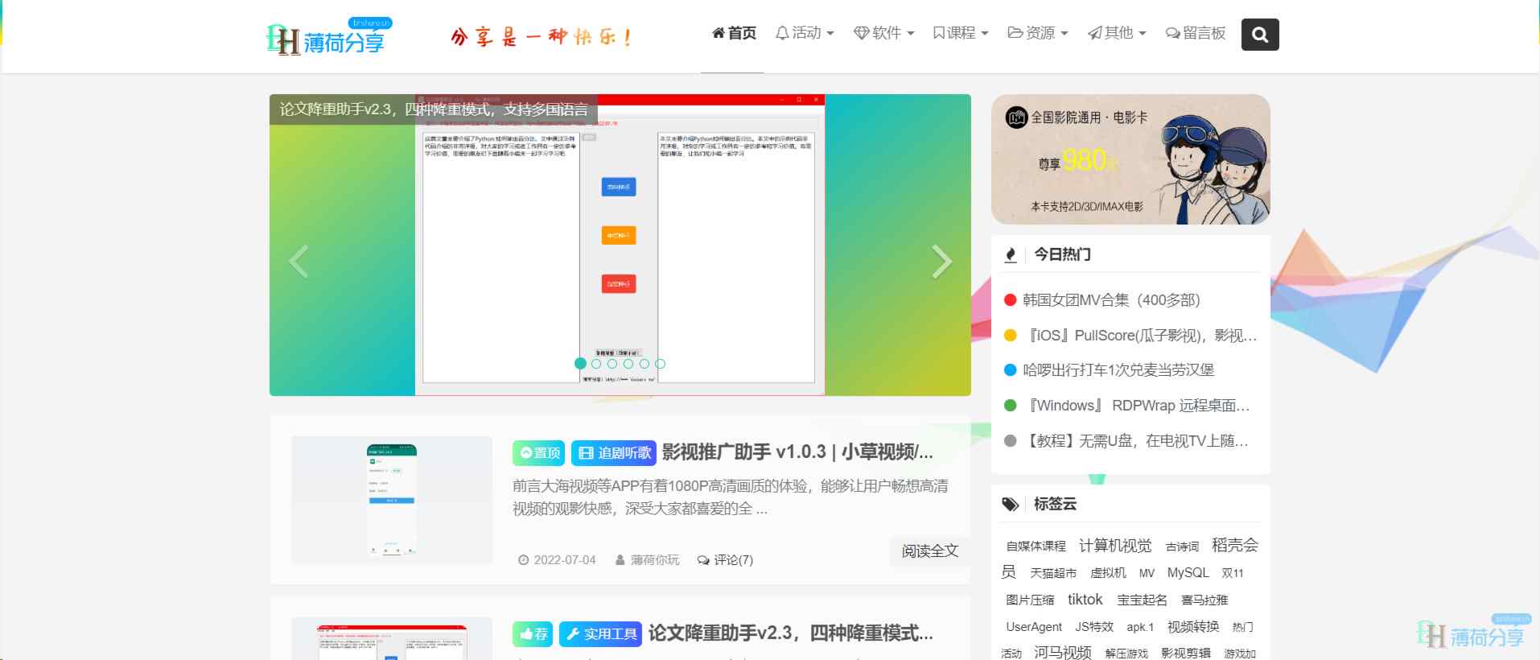The image size is (1540, 660).
Task: Open the 留言板 message board page
Action: (x=1195, y=33)
